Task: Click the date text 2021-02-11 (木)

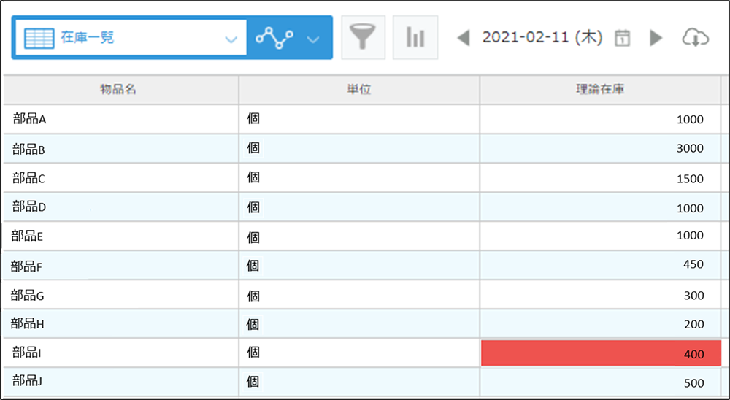Action: [x=542, y=38]
